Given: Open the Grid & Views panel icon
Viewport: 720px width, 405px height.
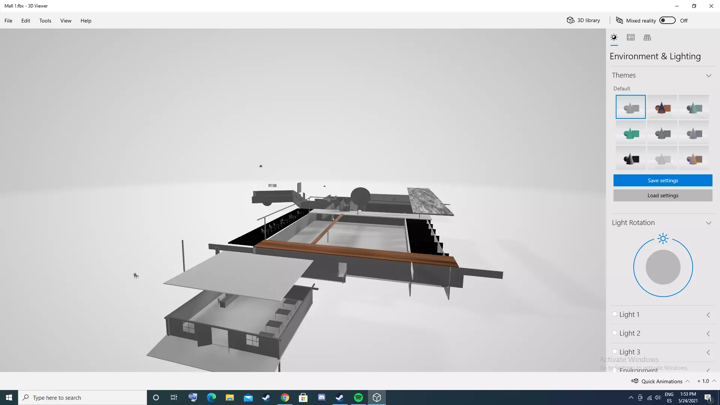Looking at the screenshot, I should pyautogui.click(x=647, y=37).
